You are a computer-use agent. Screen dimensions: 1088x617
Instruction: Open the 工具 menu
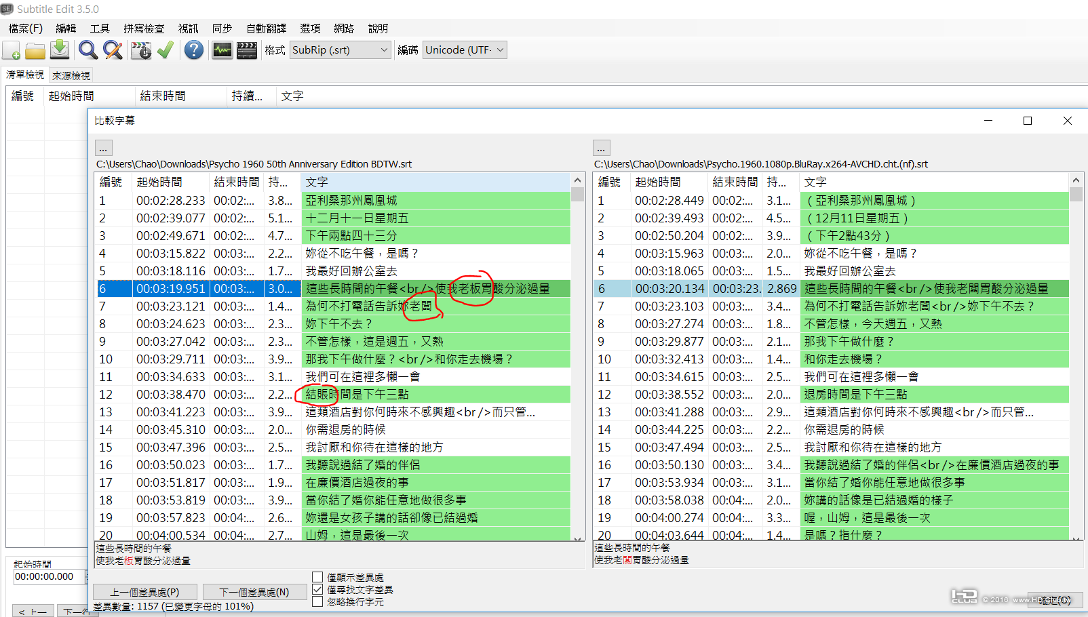pos(100,28)
